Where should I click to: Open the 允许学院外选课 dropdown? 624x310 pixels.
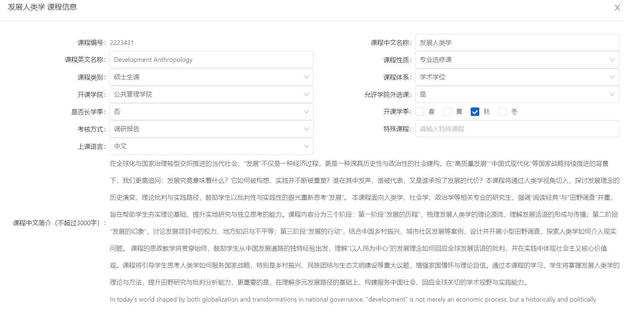click(517, 94)
